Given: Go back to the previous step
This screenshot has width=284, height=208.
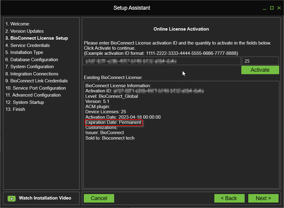Looking at the screenshot, I should pyautogui.click(x=229, y=198).
